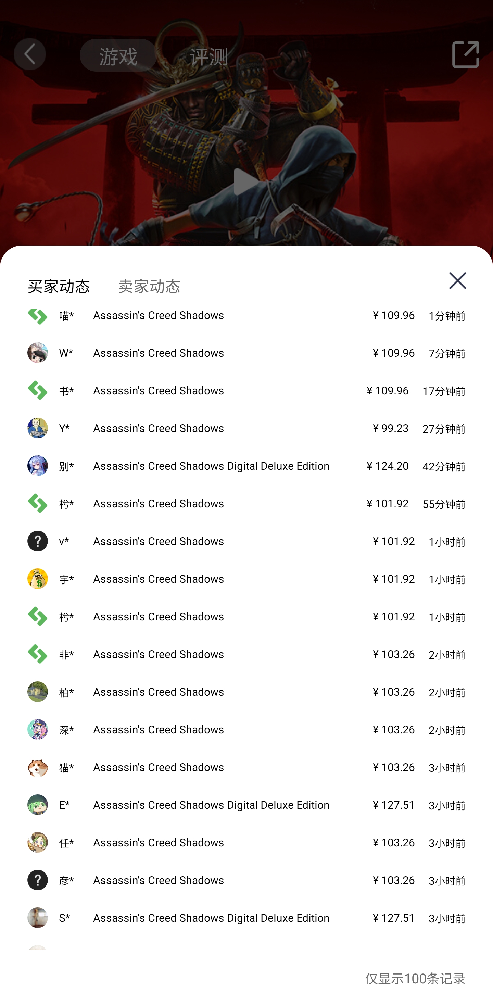Open Digital Deluxe Edition title in E* row
The width and height of the screenshot is (493, 1005).
point(211,805)
